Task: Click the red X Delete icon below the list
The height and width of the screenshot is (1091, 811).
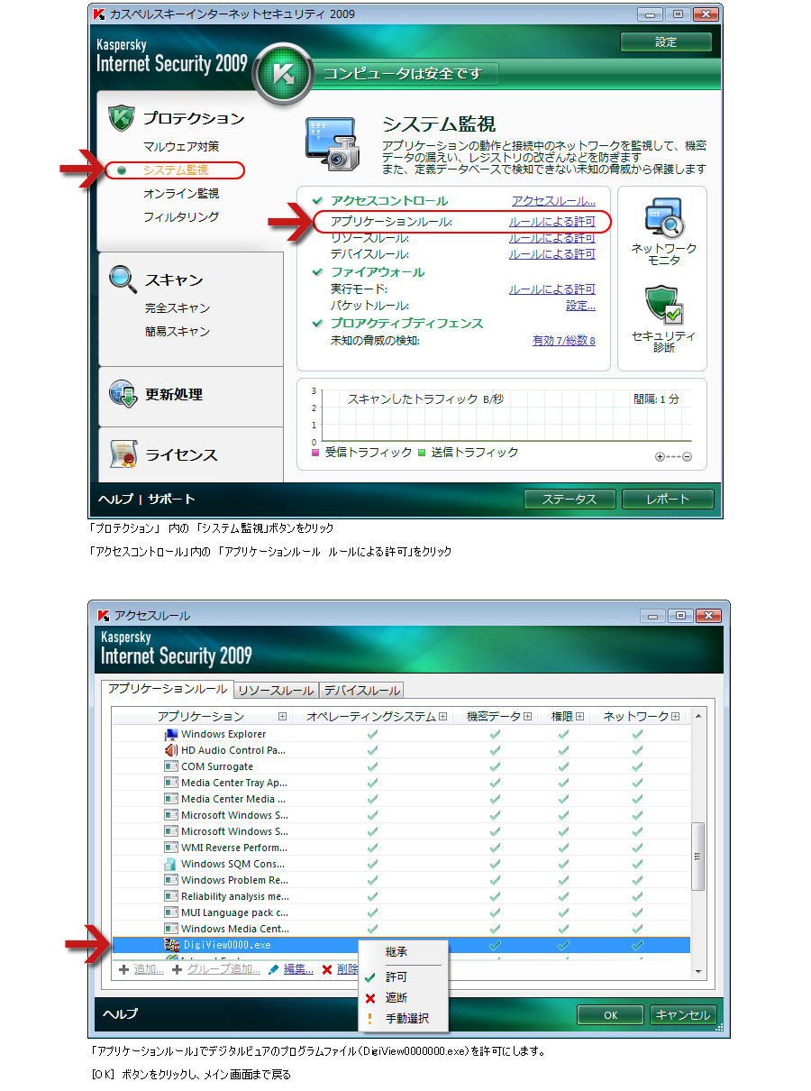Action: tap(327, 969)
